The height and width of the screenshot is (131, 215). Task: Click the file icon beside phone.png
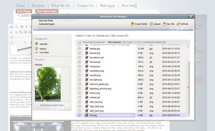pos(86,93)
